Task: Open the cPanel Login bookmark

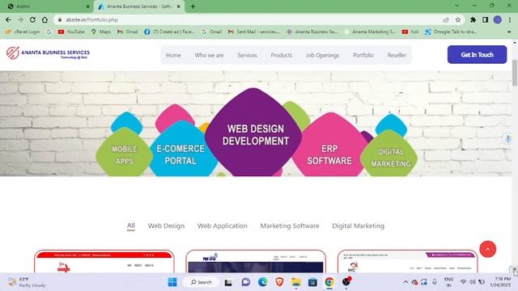Action: pyautogui.click(x=23, y=32)
